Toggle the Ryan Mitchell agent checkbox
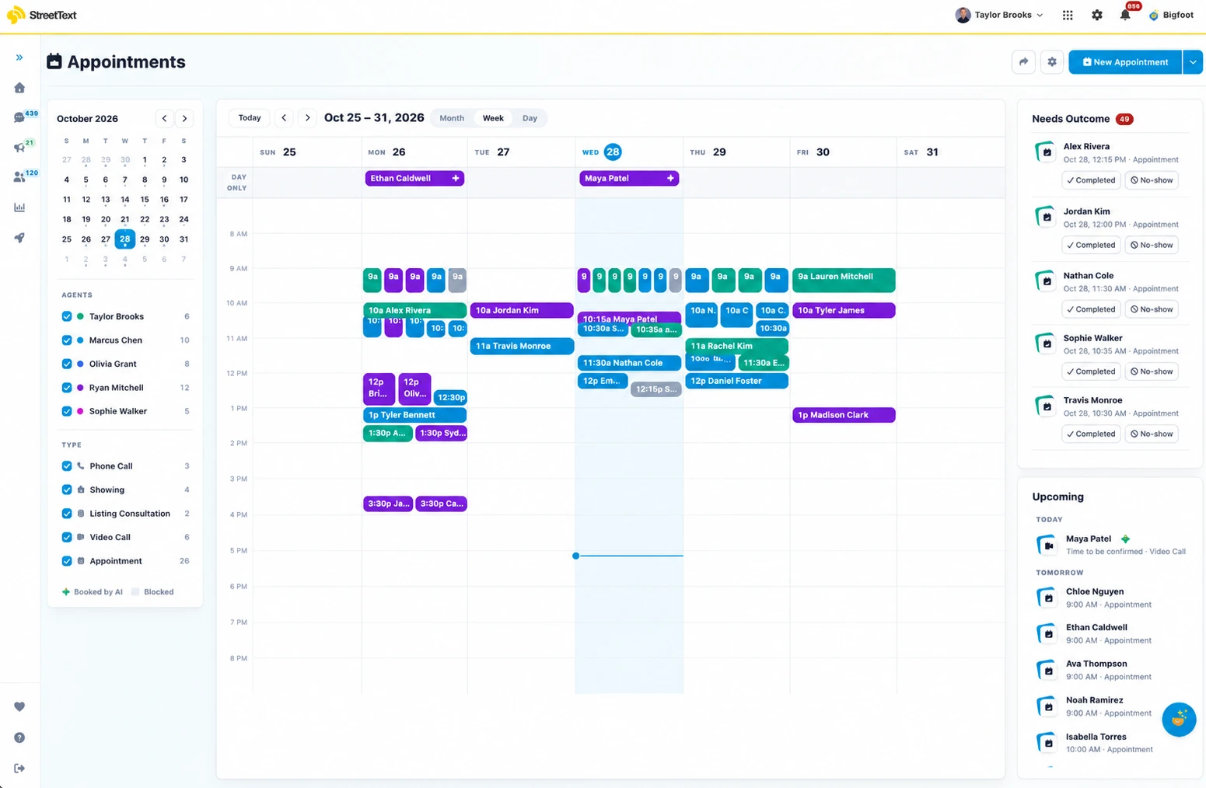 pyautogui.click(x=67, y=388)
